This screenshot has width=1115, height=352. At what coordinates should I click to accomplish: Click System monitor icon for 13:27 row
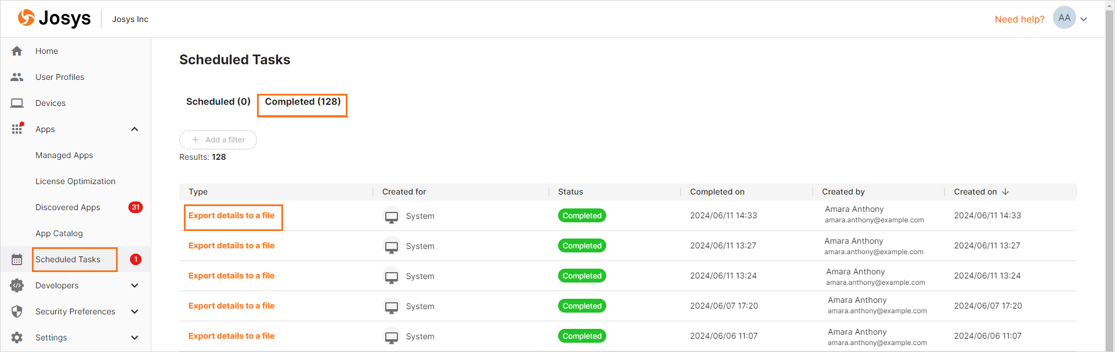(392, 247)
